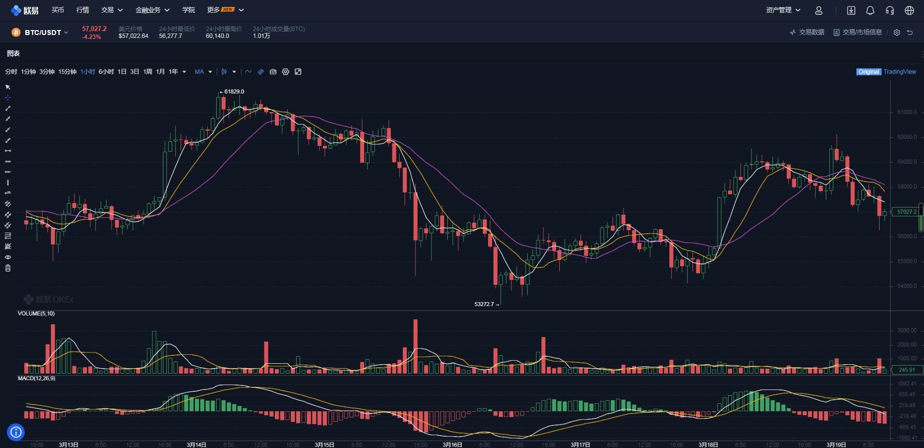Click the trash icon to delete drawings
The image size is (924, 448).
8,268
